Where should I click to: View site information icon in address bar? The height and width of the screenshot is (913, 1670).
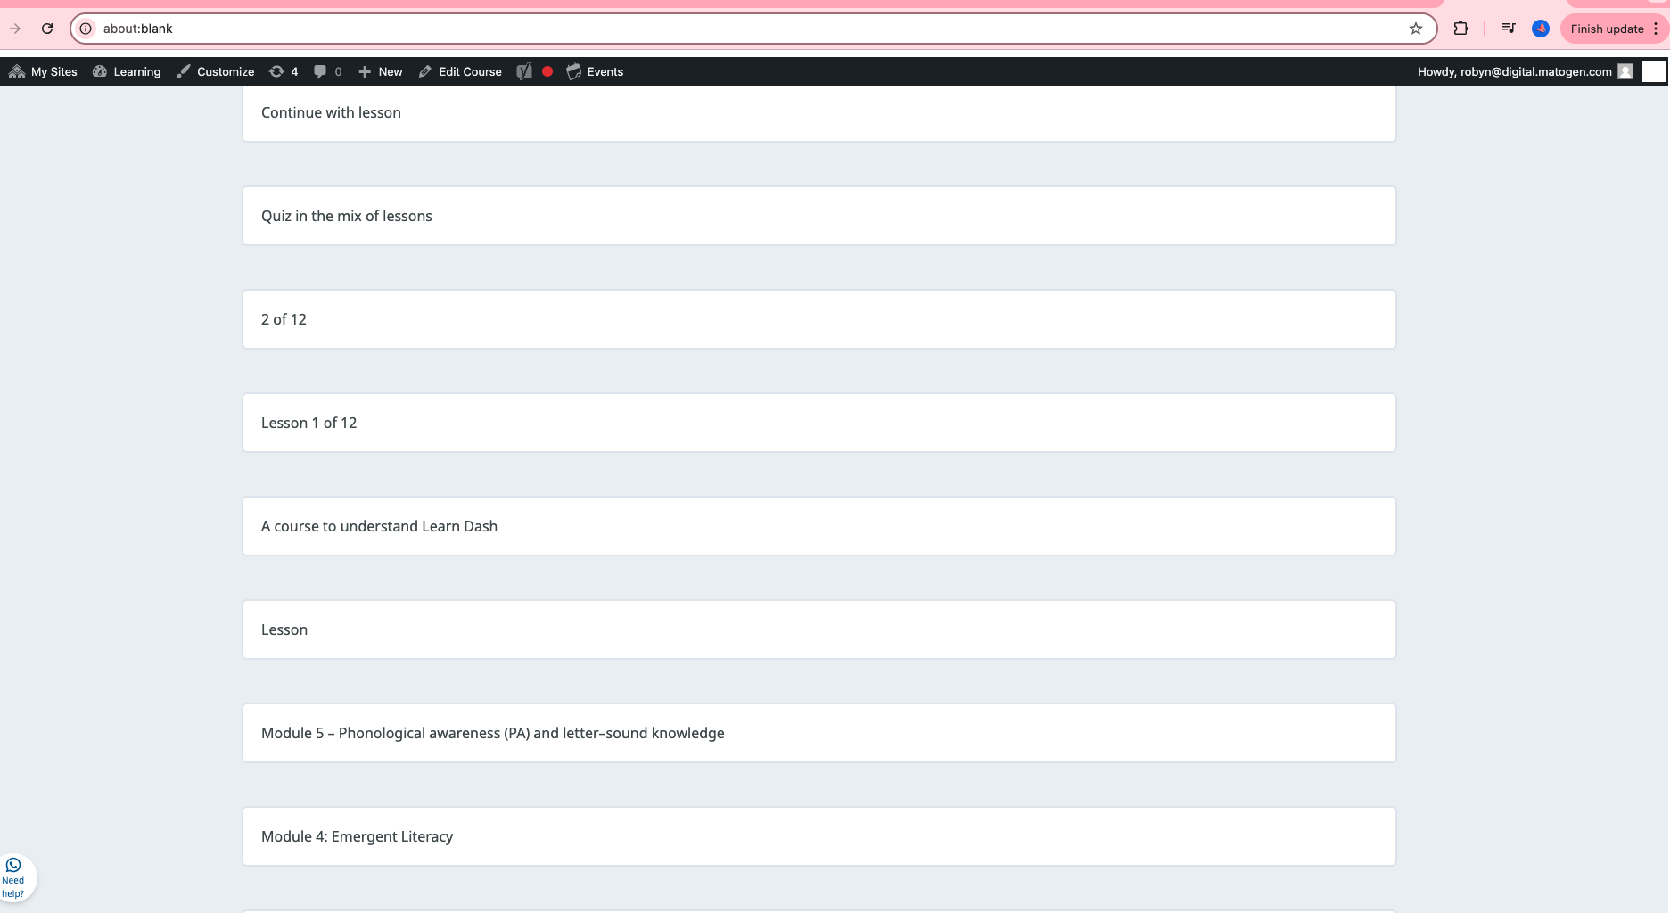[x=86, y=29]
